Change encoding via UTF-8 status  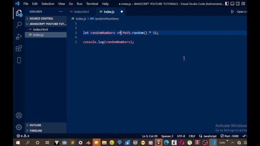pos(181,136)
